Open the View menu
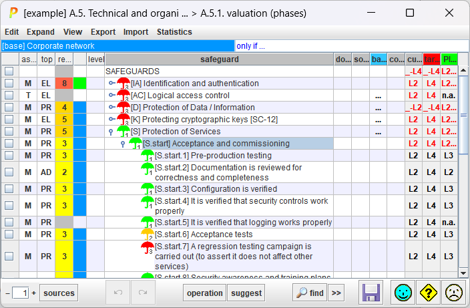This screenshot has height=308, width=470. click(73, 32)
